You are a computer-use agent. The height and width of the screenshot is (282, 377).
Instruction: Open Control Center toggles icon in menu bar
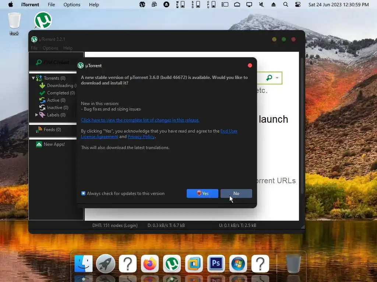(297, 4)
